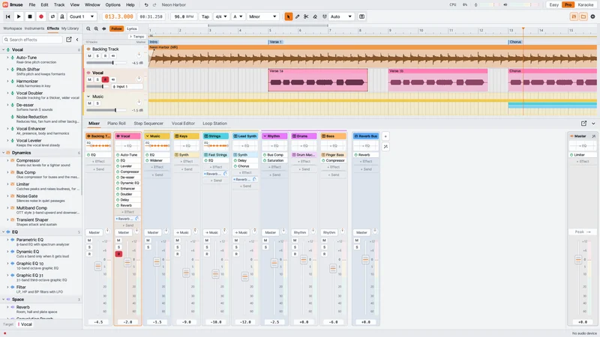Click the Search effects field

[x=33, y=40]
